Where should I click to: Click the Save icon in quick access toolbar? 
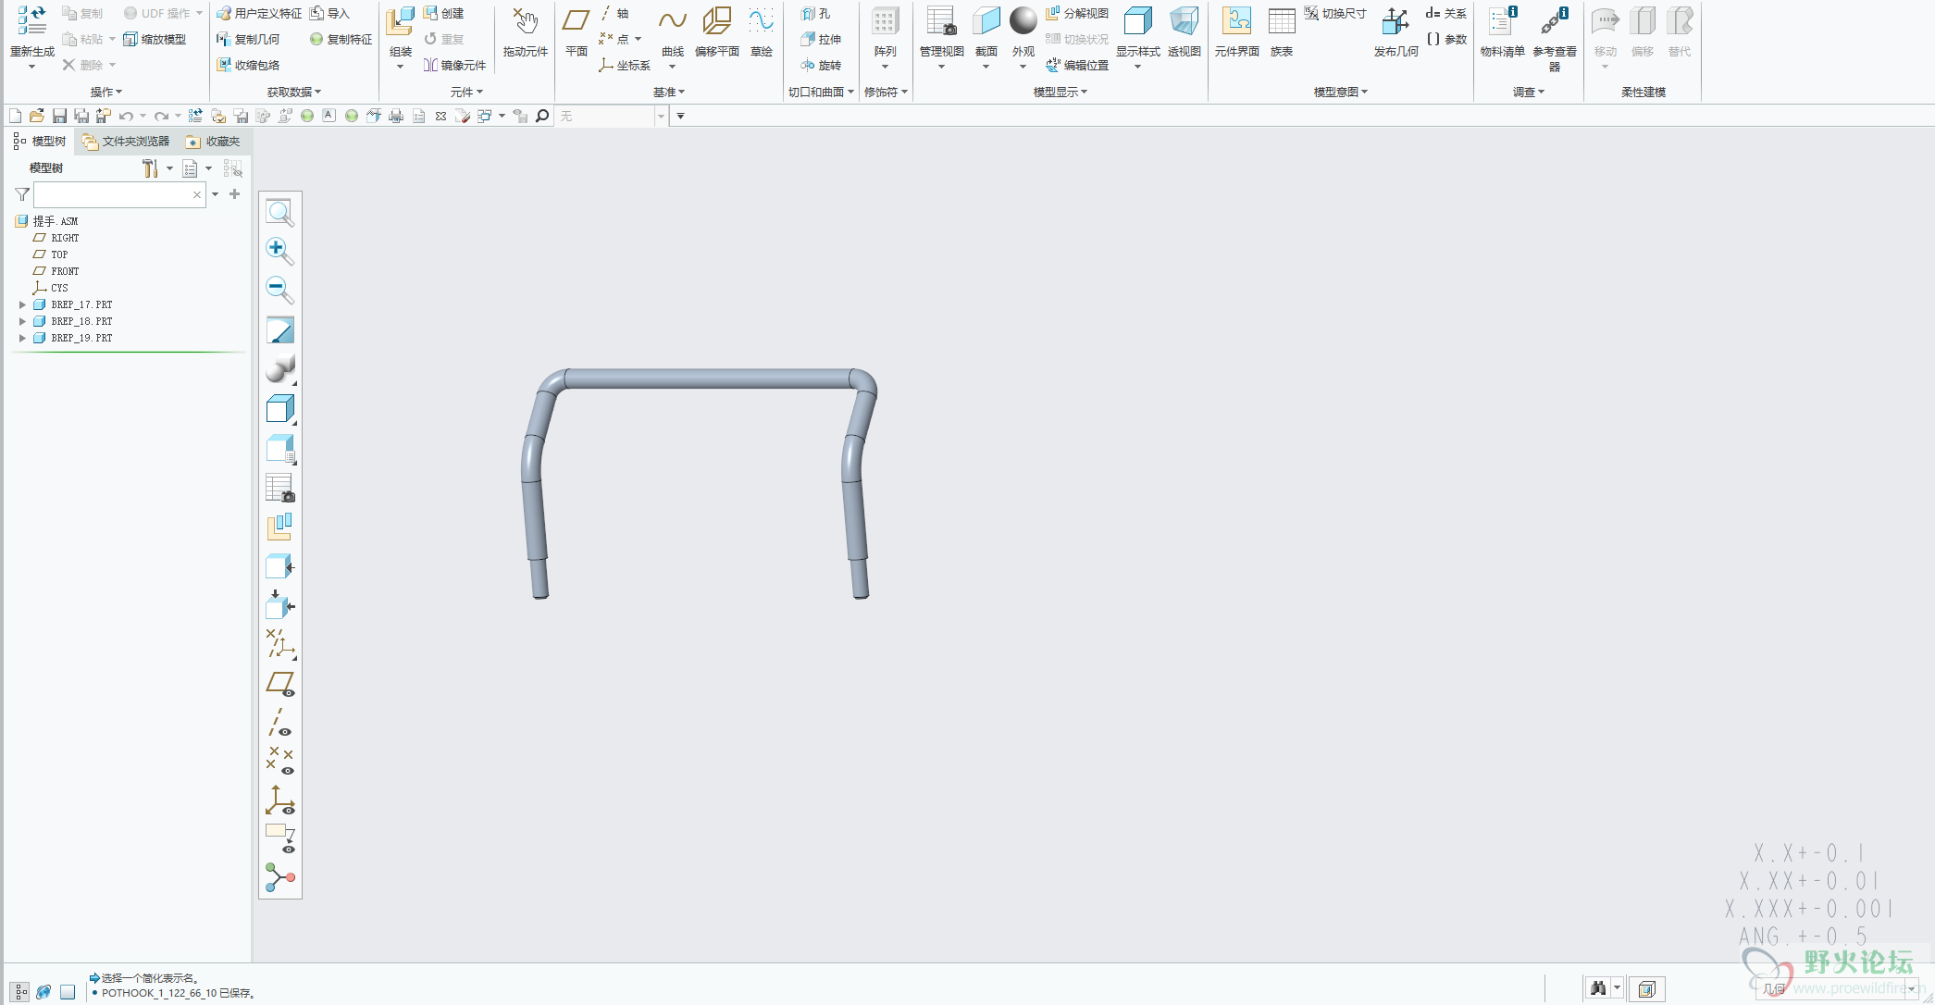59,116
